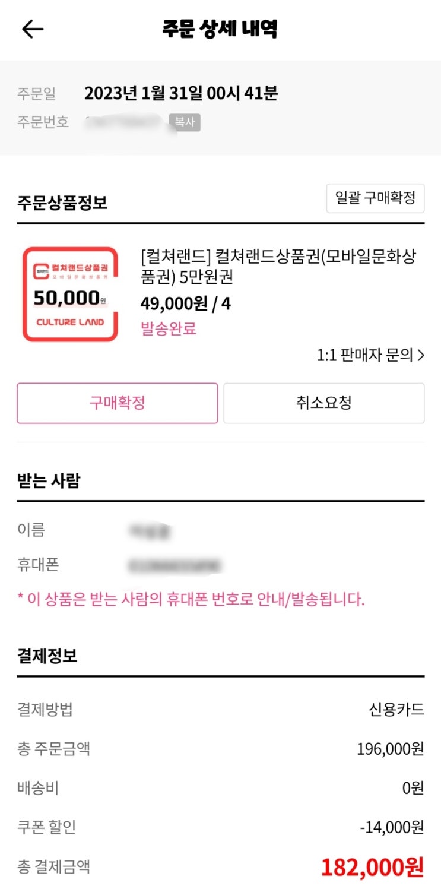Tap the blurred recipient name field
This screenshot has height=889, width=441.
pyautogui.click(x=150, y=530)
